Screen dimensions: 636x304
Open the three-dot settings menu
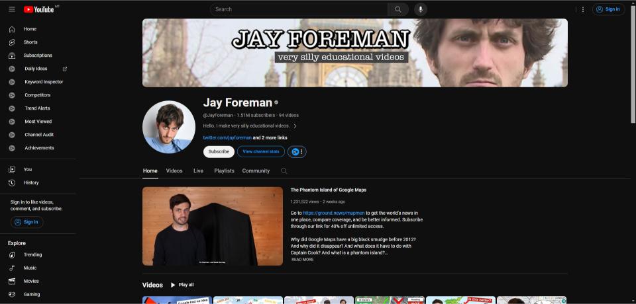click(x=583, y=9)
